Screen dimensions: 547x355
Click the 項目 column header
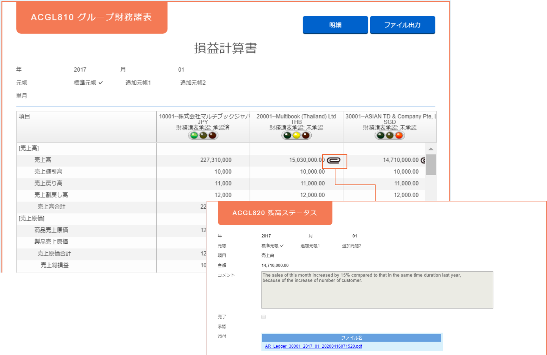(x=86, y=127)
